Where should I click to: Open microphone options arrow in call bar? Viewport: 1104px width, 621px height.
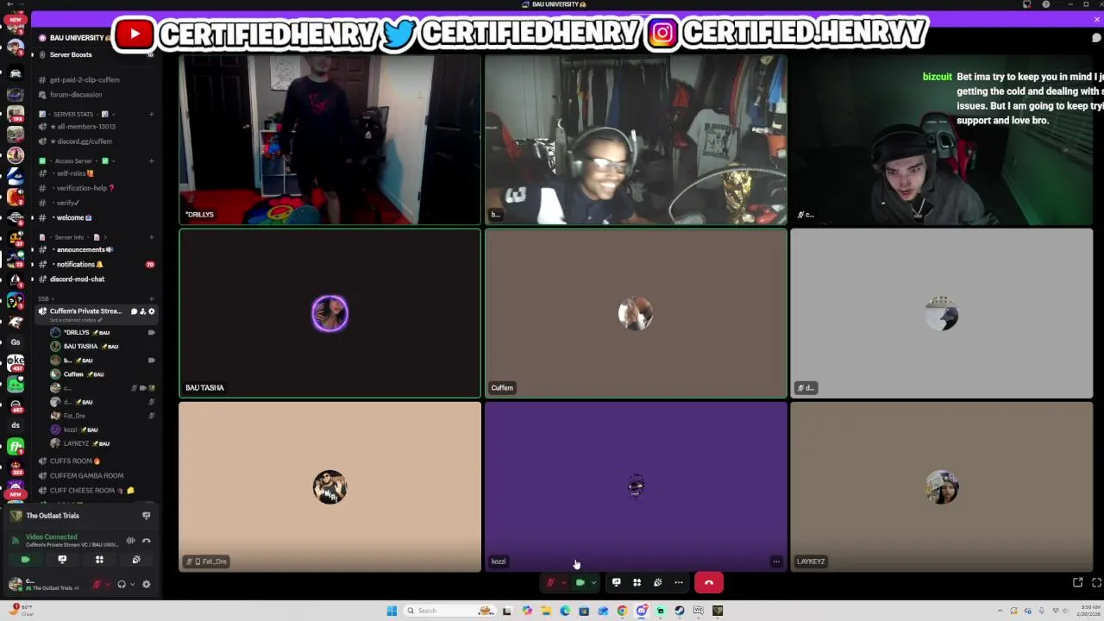click(x=563, y=583)
